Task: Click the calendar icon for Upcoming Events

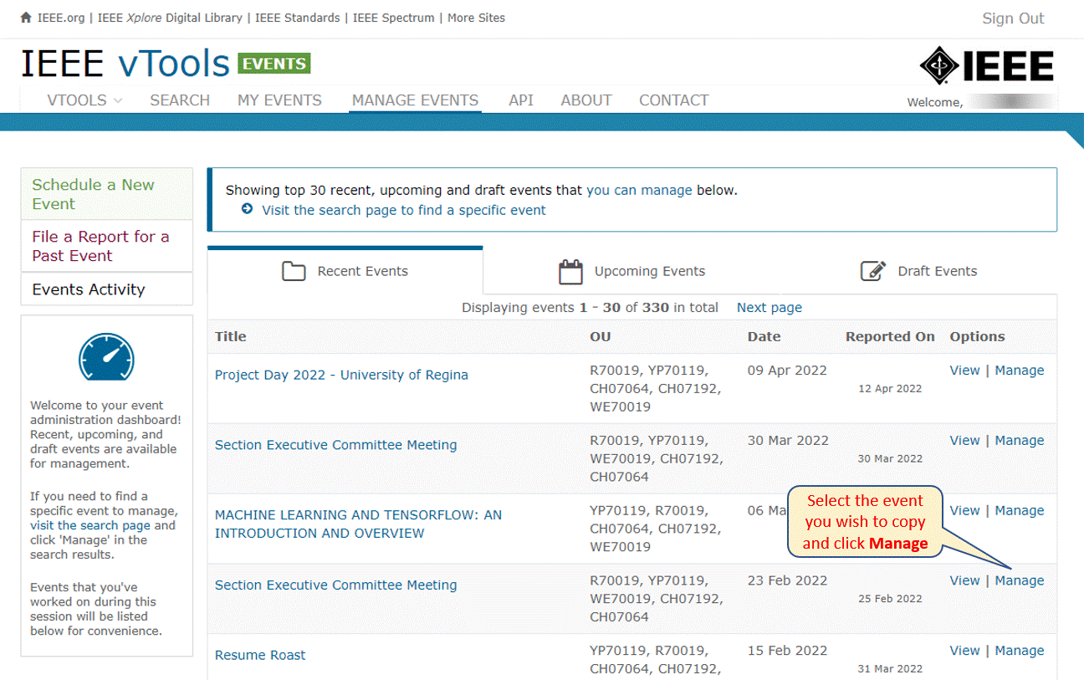Action: point(570,272)
